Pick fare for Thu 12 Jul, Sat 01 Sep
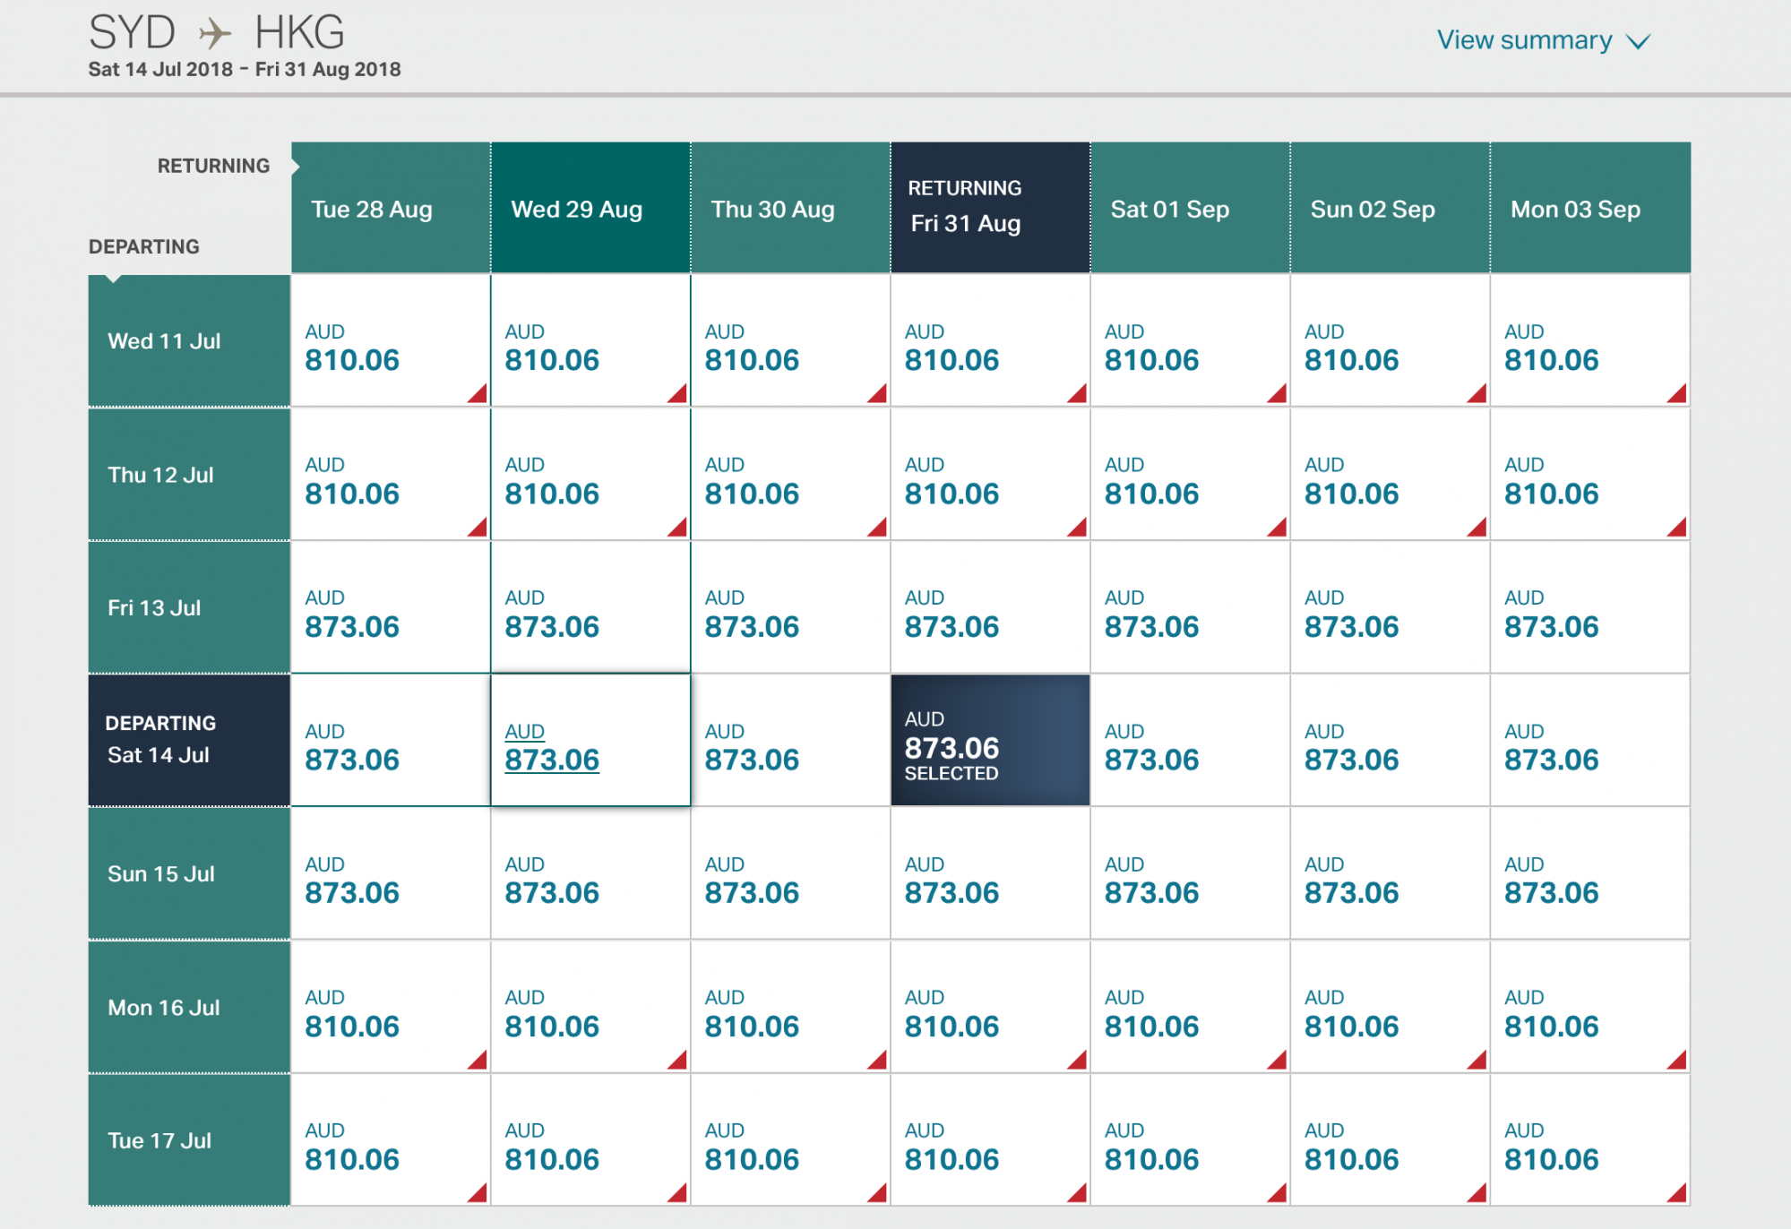Image resolution: width=1791 pixels, height=1229 pixels. click(x=1190, y=474)
